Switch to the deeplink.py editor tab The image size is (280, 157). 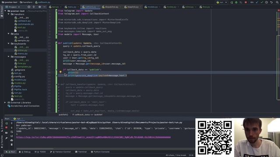pyautogui.click(x=133, y=7)
